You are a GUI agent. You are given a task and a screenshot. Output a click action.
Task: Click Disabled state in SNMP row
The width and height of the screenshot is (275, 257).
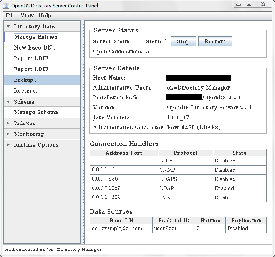click(240, 170)
